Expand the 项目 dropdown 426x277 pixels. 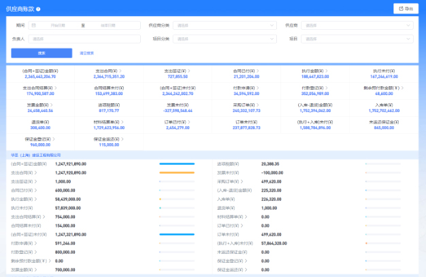[357, 39]
